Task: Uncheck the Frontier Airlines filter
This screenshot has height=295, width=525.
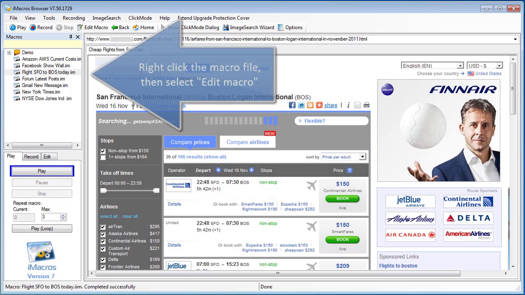Action: point(103,267)
